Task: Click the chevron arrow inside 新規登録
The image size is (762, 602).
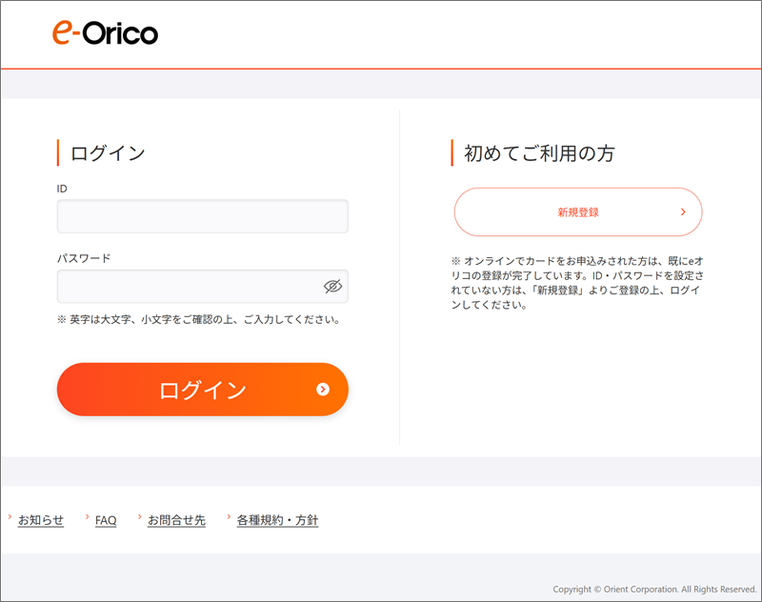Action: click(683, 211)
